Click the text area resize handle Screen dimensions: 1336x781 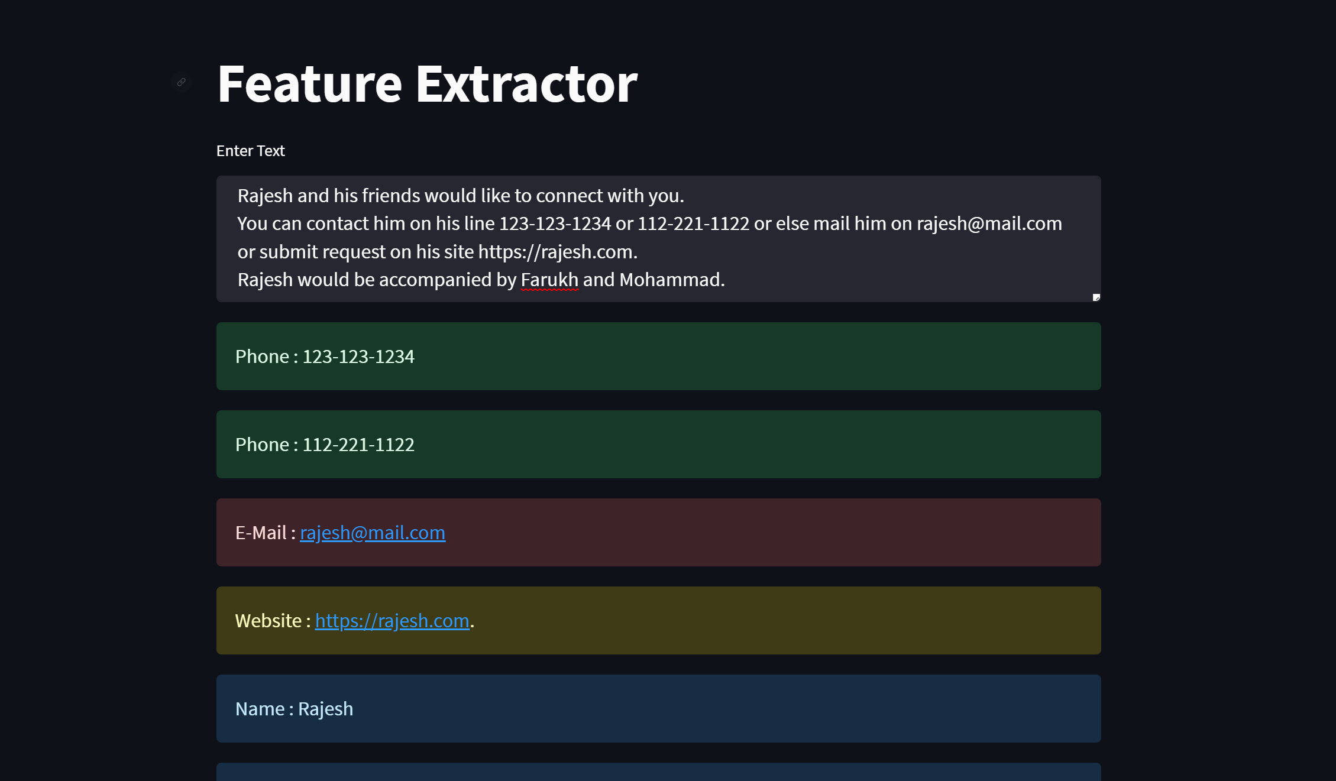(1096, 297)
